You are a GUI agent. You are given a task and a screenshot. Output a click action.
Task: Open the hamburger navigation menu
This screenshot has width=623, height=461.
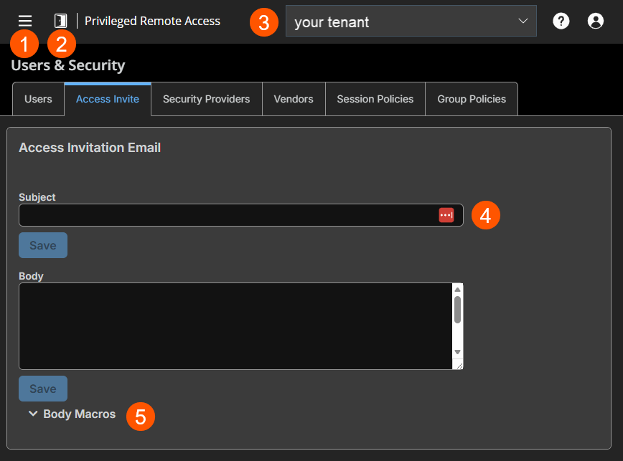coord(24,20)
